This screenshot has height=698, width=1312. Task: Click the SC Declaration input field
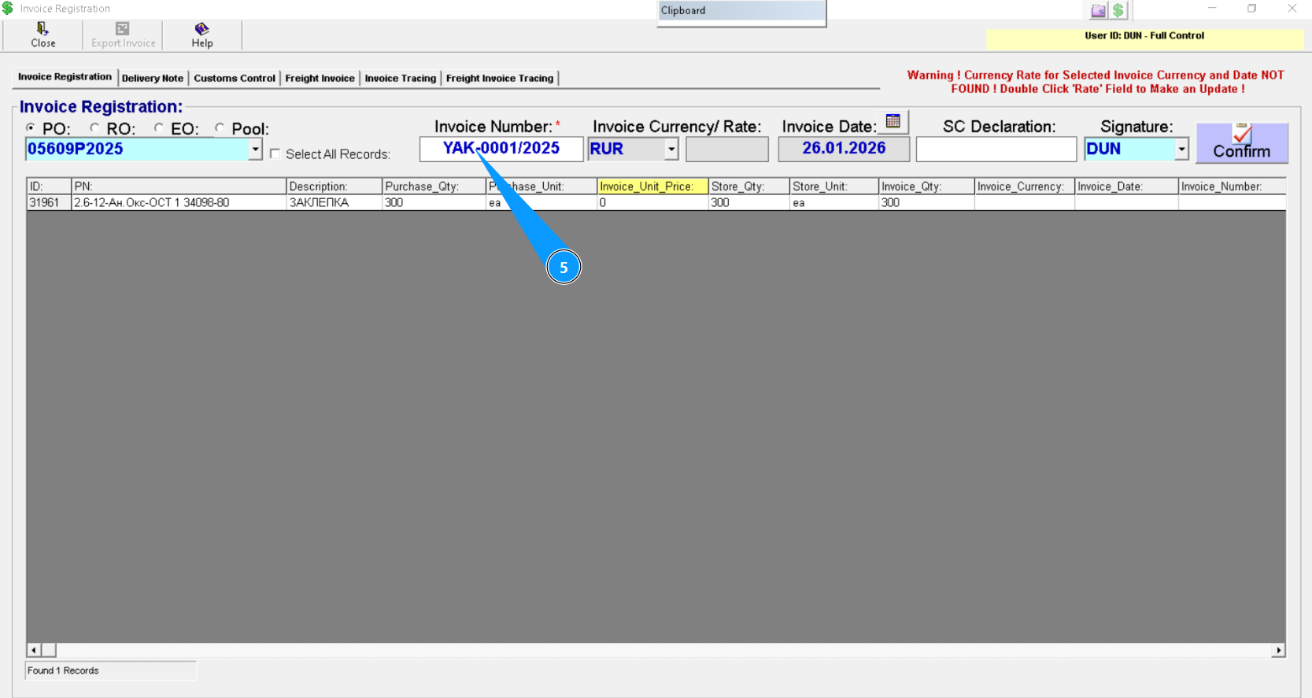pos(996,149)
